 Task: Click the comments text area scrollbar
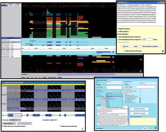[x=128, y=116]
